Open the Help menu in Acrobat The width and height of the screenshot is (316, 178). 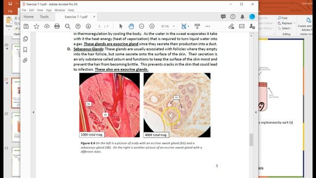point(71,10)
